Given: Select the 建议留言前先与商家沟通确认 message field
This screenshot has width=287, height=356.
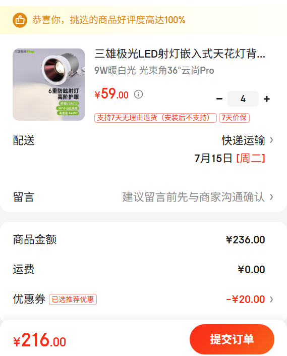Looking at the screenshot, I should click(193, 197).
